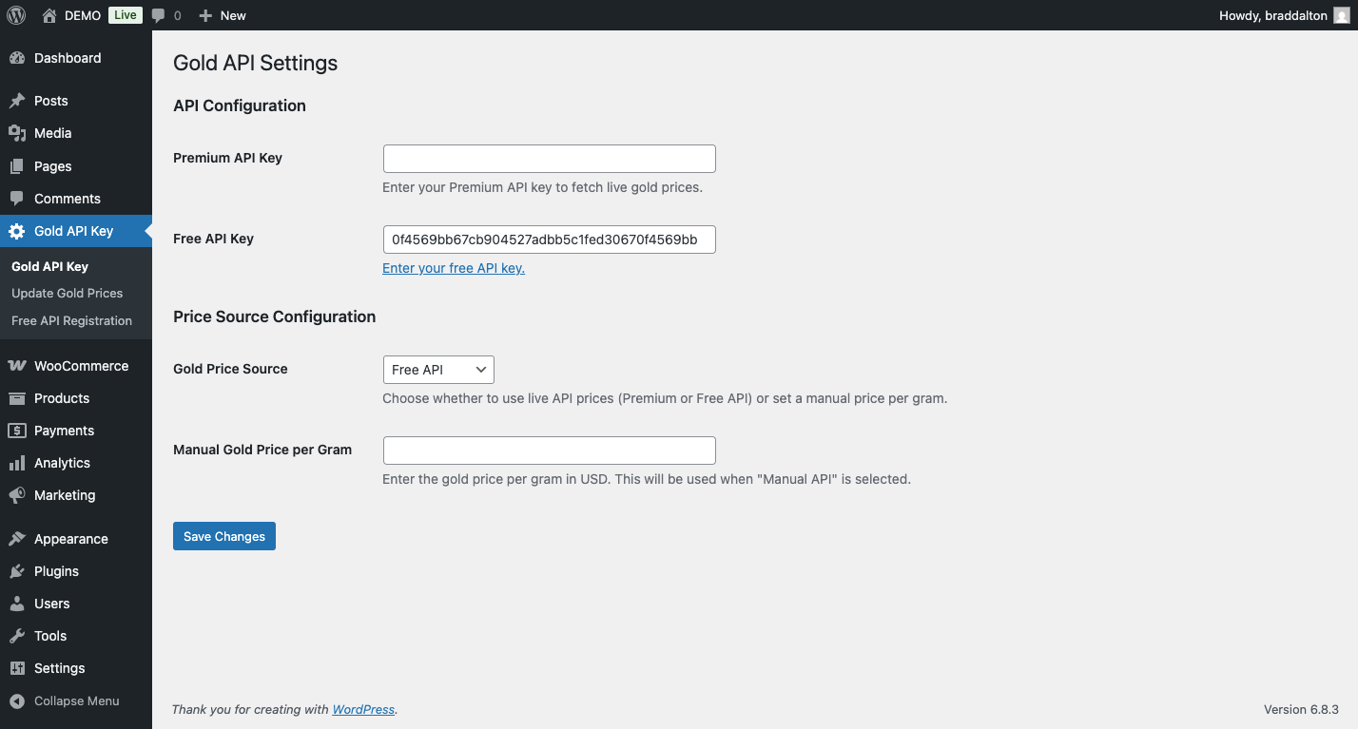Open WooCommerce via its Woo icon
This screenshot has width=1358, height=729.
coord(17,366)
